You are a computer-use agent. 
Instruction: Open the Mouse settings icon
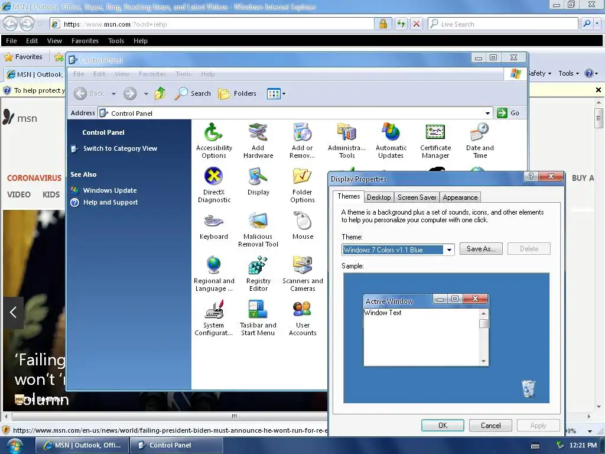pyautogui.click(x=303, y=226)
